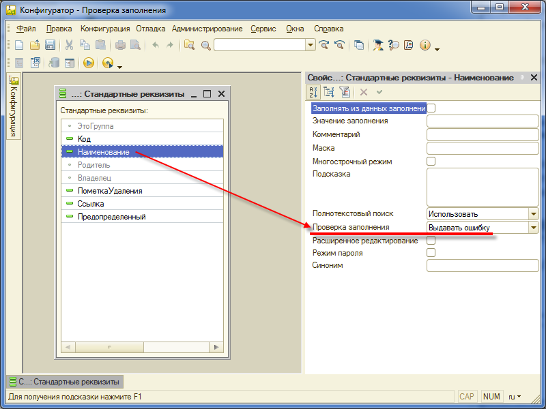
Task: Toggle the Режим пароля checkbox
Action: pyautogui.click(x=431, y=253)
